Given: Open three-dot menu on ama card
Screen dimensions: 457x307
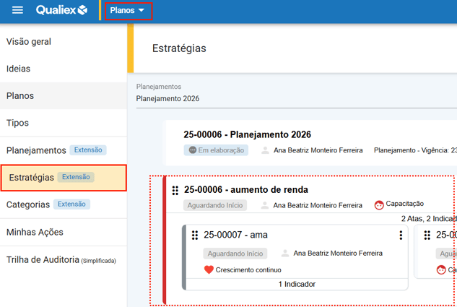Looking at the screenshot, I should pos(401,235).
